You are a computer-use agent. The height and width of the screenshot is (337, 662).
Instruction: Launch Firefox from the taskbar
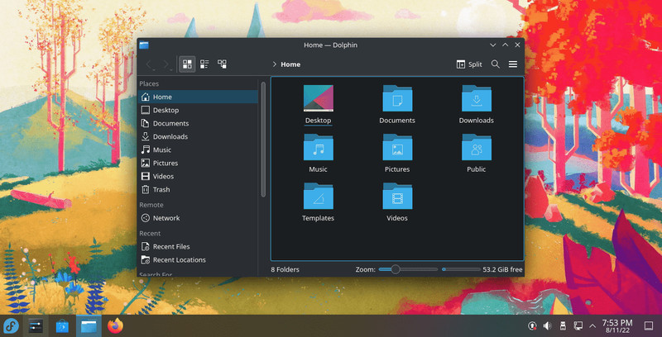tap(115, 326)
